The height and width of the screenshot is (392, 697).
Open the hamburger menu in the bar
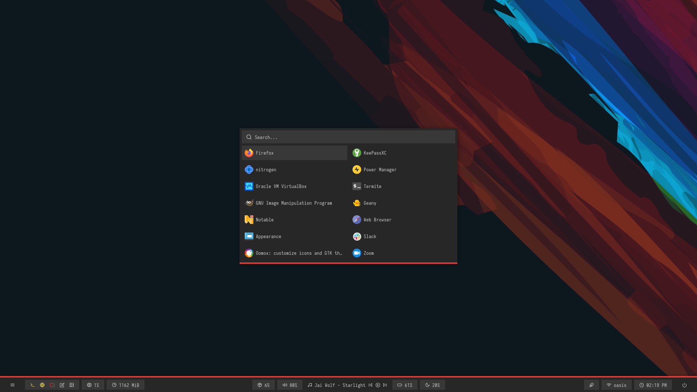tap(12, 385)
